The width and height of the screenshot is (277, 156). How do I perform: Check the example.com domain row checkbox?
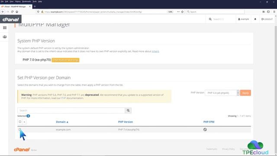pyautogui.click(x=20, y=130)
